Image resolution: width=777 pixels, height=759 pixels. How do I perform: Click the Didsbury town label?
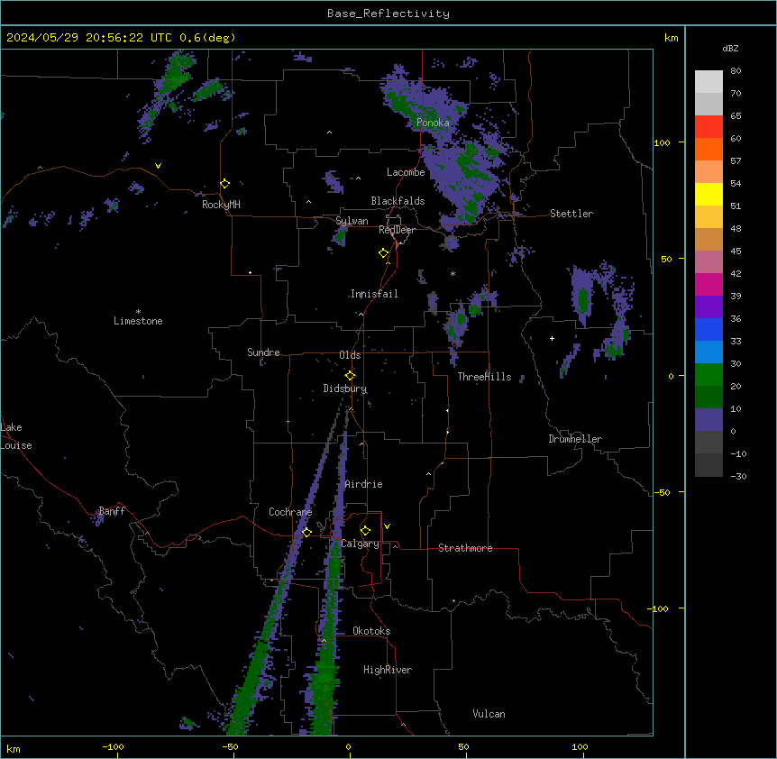[x=345, y=389]
